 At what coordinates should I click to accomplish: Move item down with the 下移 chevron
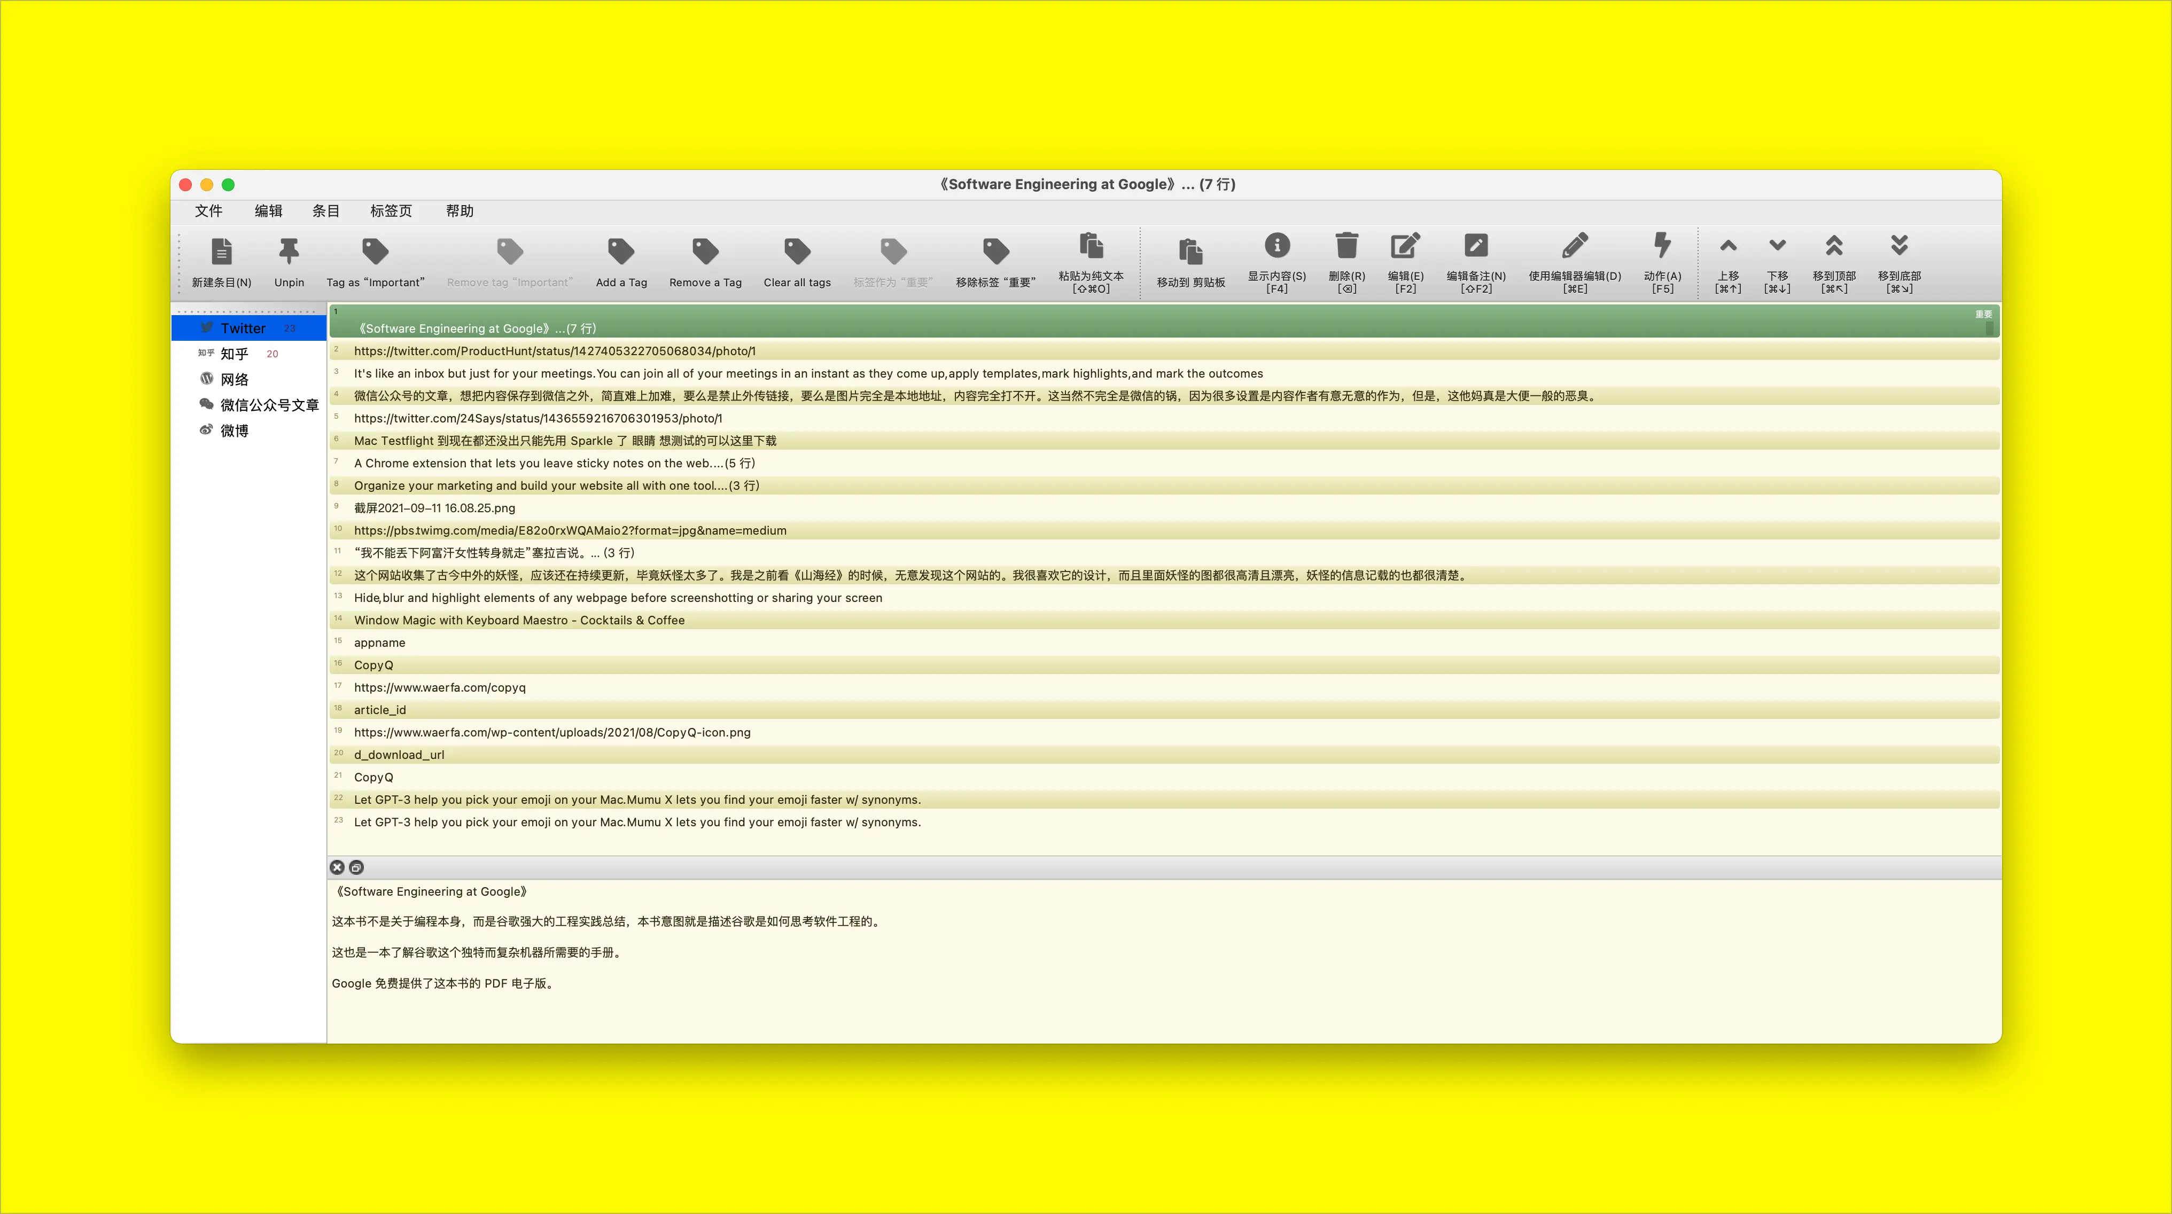pos(1777,245)
